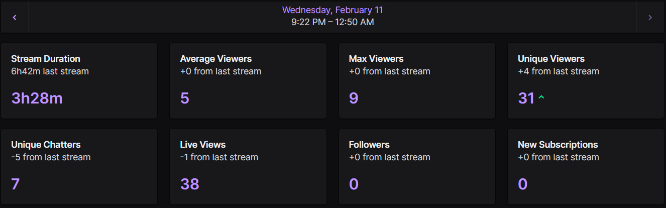The height and width of the screenshot is (208, 666).
Task: Click the green up-arrow beside Unique Viewers value
Action: [541, 97]
